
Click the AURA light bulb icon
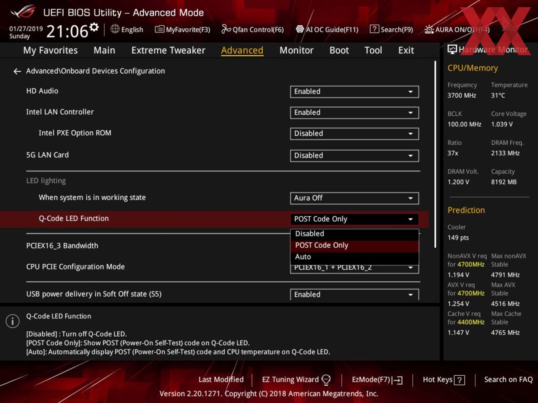click(429, 29)
